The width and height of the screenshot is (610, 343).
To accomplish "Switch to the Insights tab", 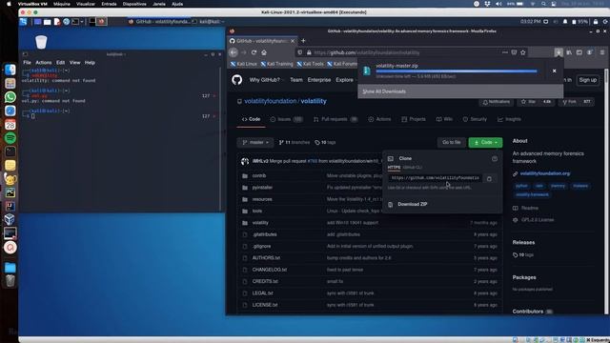I will coord(509,119).
